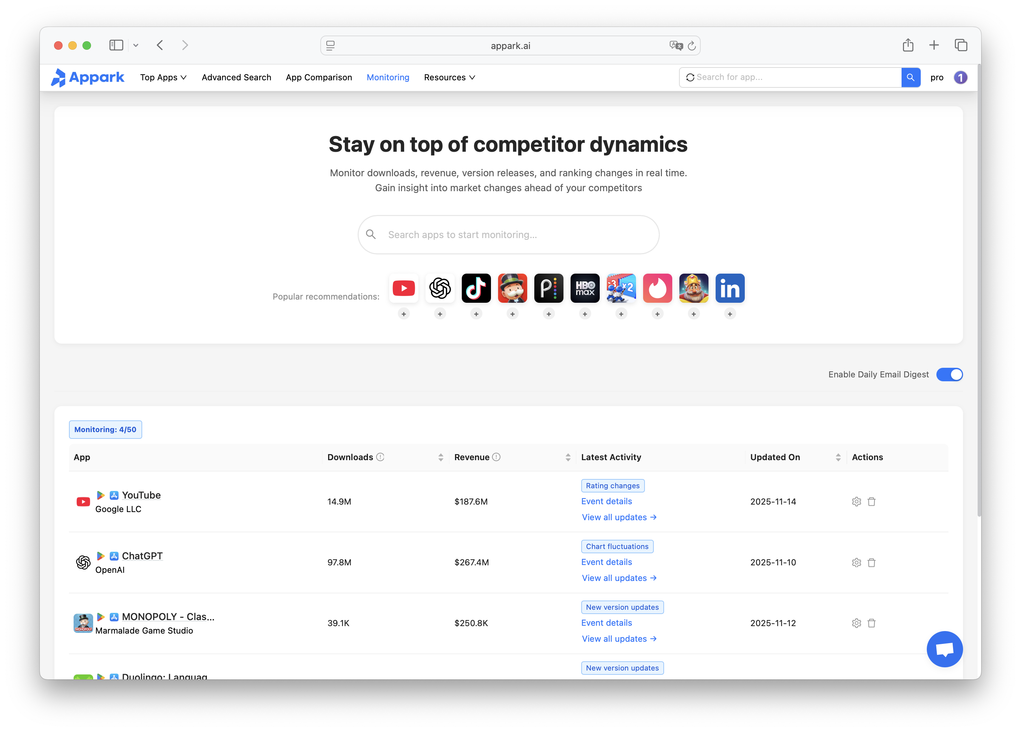Open the Advanced Search page
Screen dimensions: 1021x732
[236, 77]
